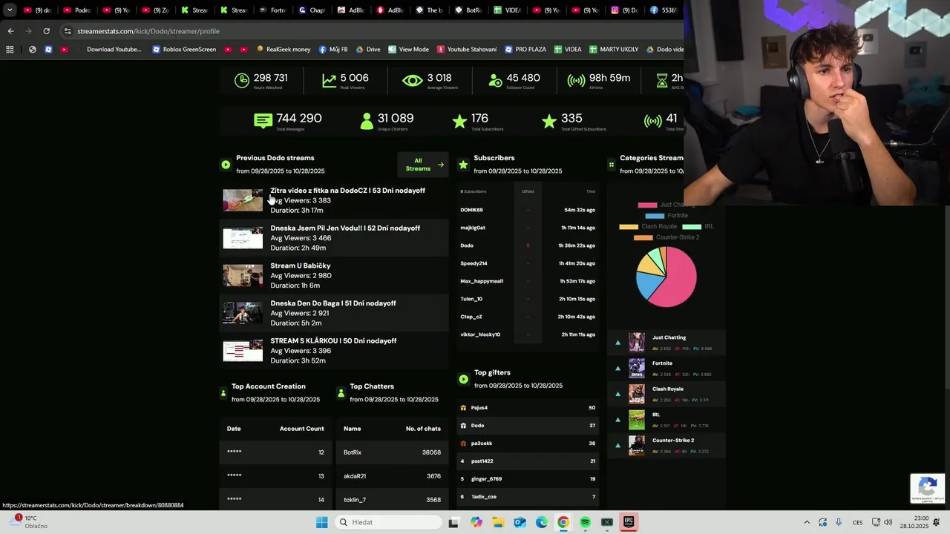950x534 pixels.
Task: Click the Top Account Creation person icon
Action: (x=223, y=393)
